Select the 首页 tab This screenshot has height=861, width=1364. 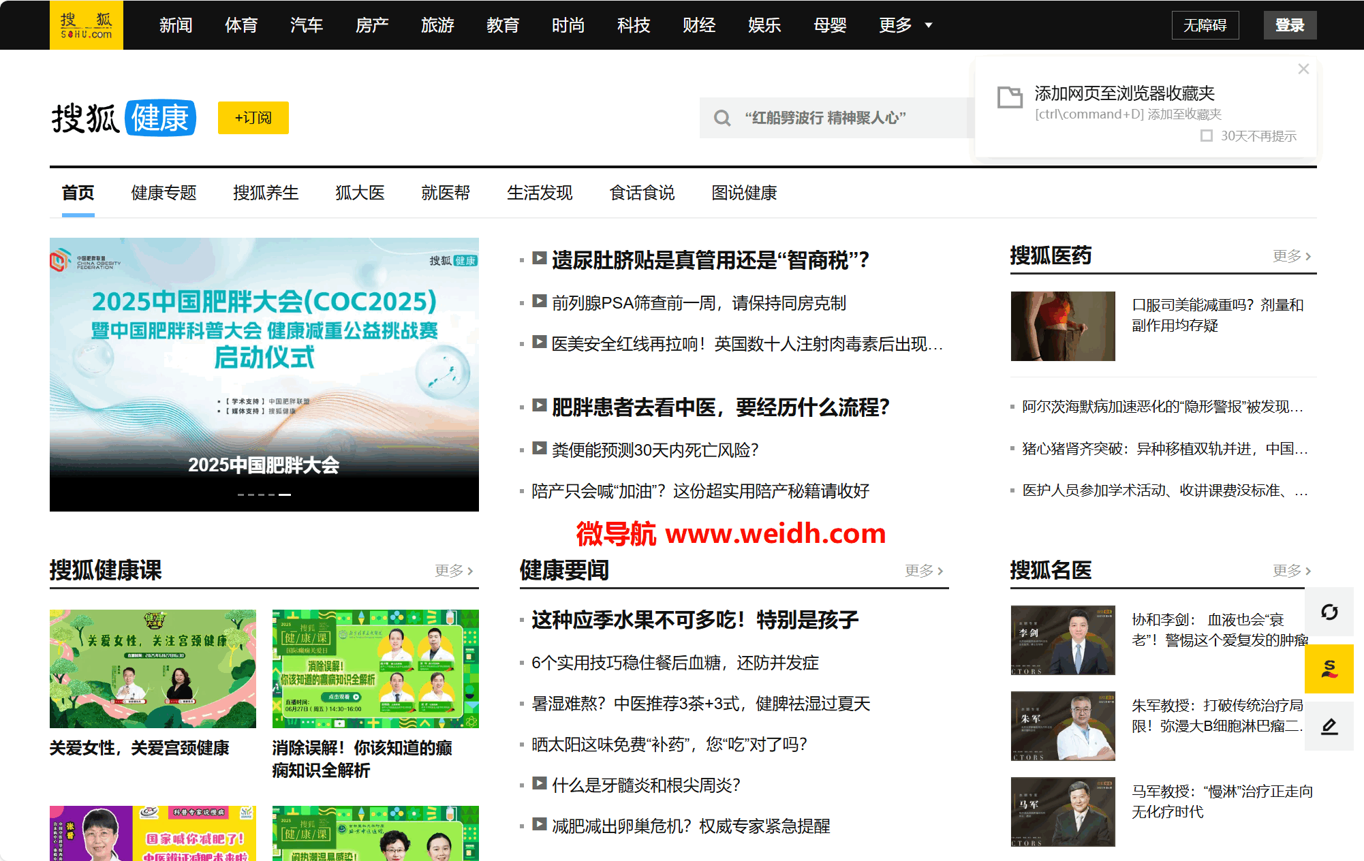click(78, 193)
